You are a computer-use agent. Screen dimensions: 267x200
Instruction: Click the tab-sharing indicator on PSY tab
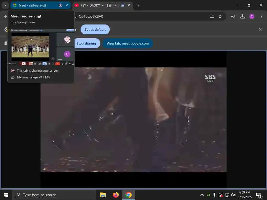(123, 5)
